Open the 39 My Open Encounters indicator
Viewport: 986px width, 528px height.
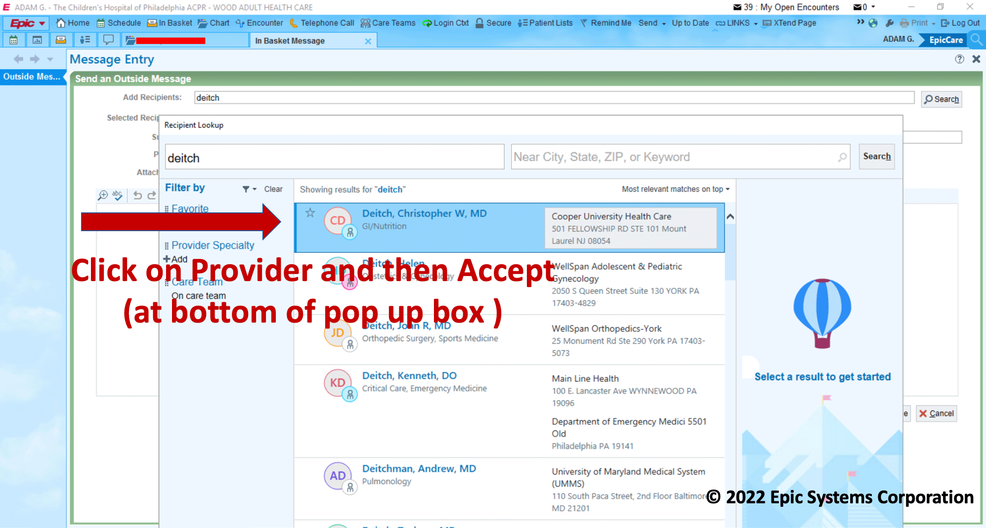pyautogui.click(x=786, y=7)
